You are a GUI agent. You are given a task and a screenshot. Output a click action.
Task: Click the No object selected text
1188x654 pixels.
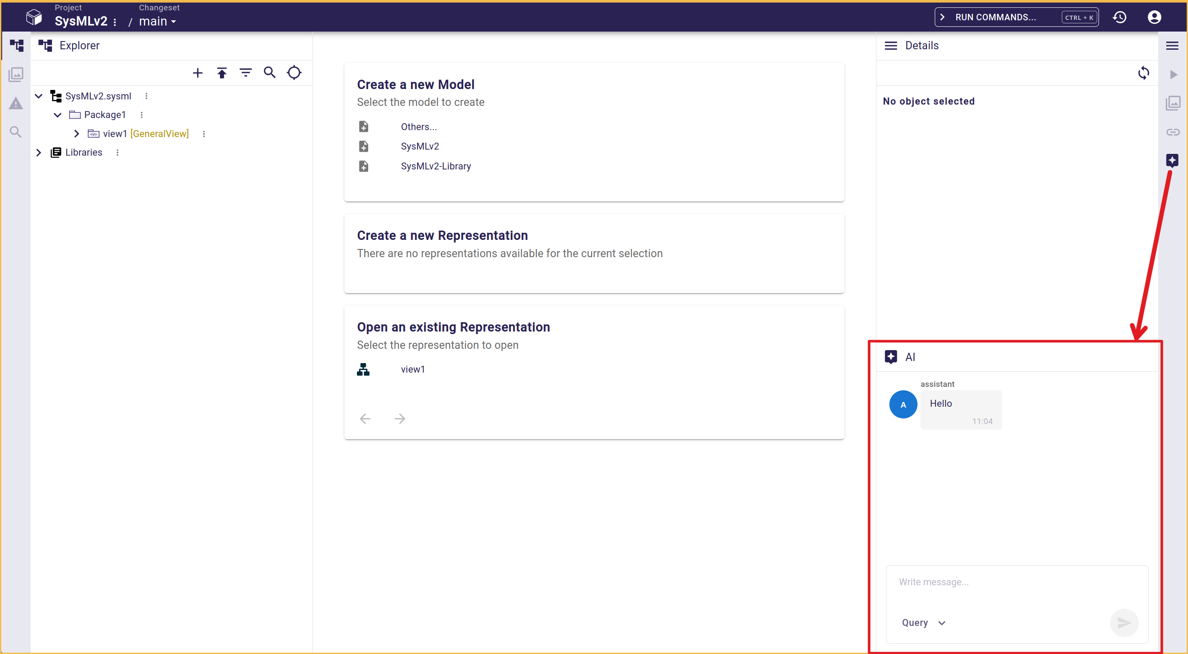click(929, 102)
